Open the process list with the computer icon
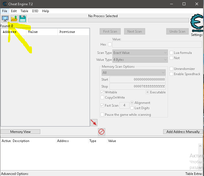Image resolution: width=204 pixels, height=176 pixels. point(5,19)
